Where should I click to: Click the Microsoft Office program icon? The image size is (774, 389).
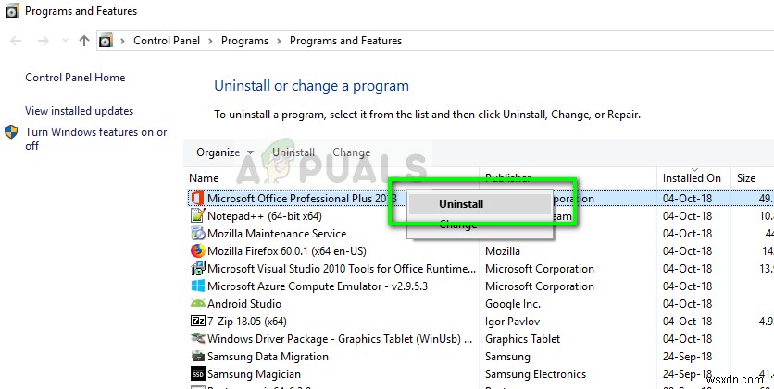tap(197, 199)
